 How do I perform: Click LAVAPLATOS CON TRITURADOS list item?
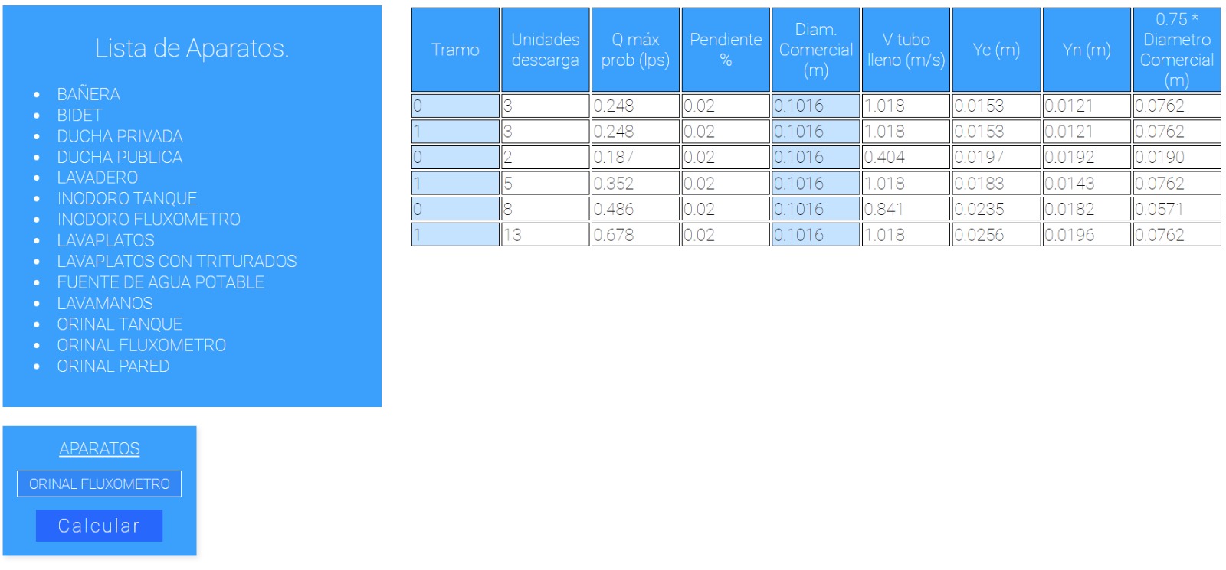click(176, 261)
